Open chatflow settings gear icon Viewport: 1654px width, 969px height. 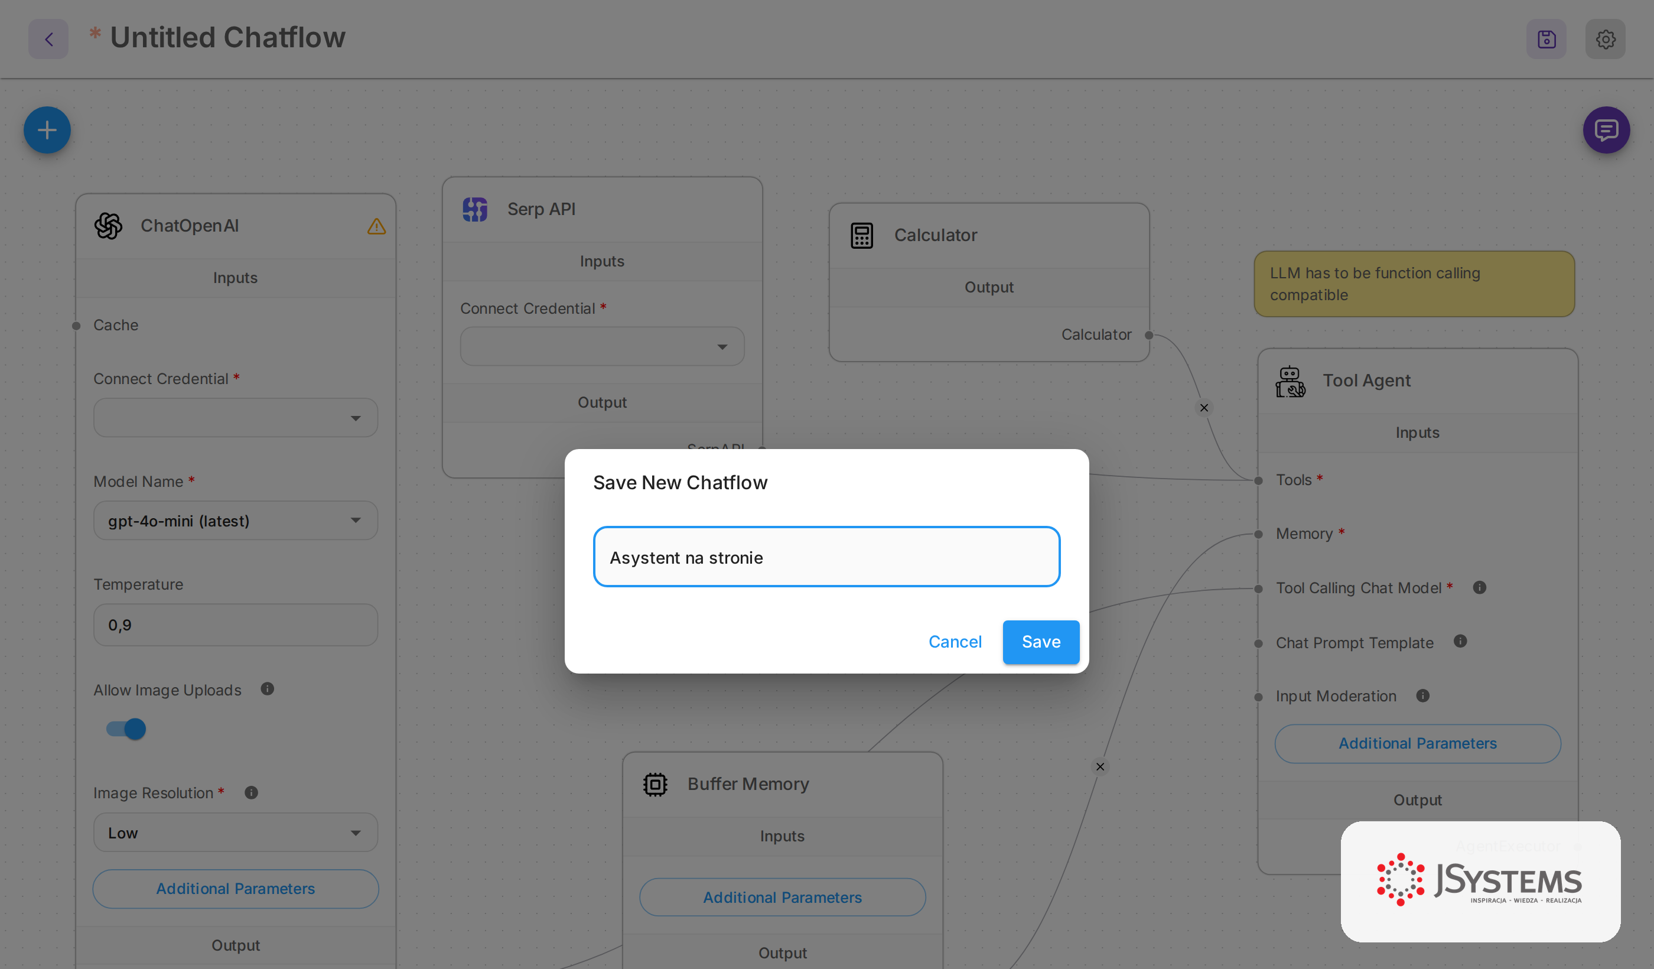pyautogui.click(x=1606, y=39)
